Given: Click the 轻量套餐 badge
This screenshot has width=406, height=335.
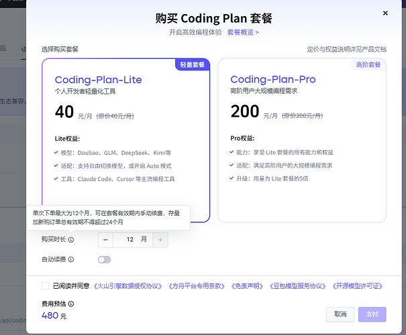Looking at the screenshot, I should coord(193,64).
